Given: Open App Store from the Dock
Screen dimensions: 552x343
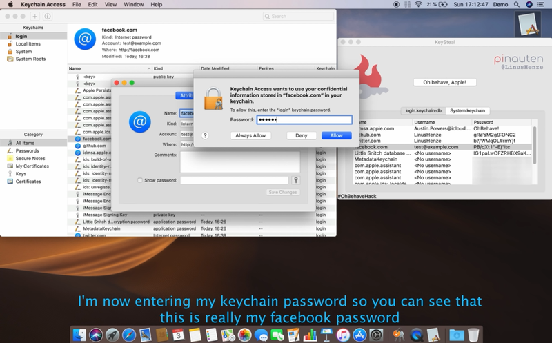Looking at the screenshot, I should pyautogui.click(x=359, y=335).
